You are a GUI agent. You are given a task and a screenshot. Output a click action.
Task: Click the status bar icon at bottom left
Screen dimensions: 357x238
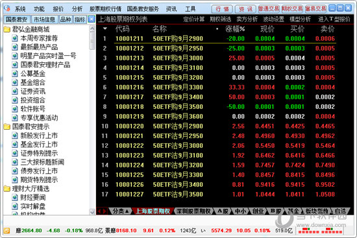tap(7, 231)
